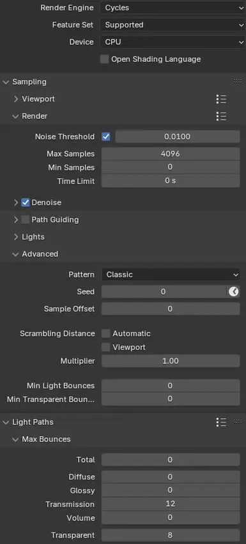Open the Render Engine dropdown
Image resolution: width=246 pixels, height=544 pixels.
pyautogui.click(x=173, y=8)
